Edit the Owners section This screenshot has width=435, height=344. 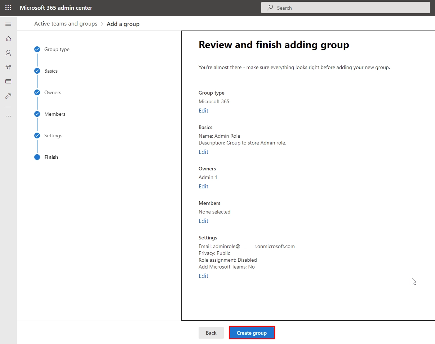coord(203,186)
